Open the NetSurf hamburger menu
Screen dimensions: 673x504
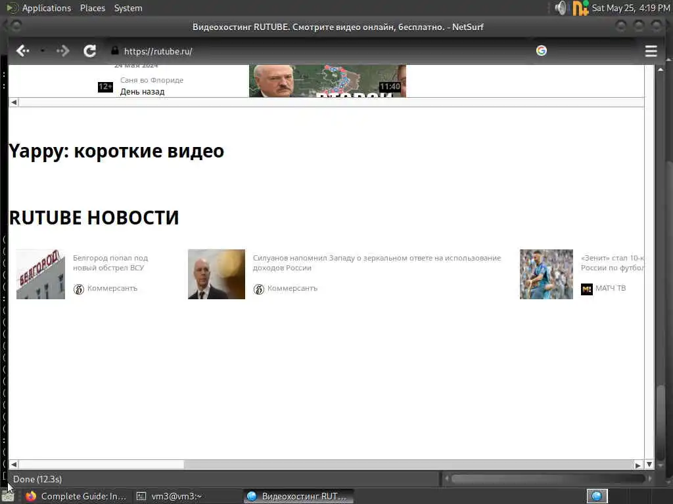(651, 51)
